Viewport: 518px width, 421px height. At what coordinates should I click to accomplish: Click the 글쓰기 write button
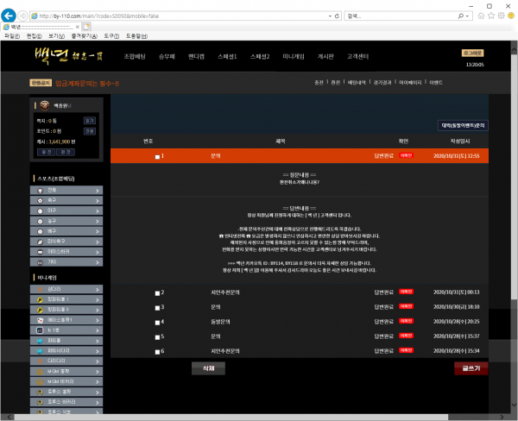click(x=471, y=368)
